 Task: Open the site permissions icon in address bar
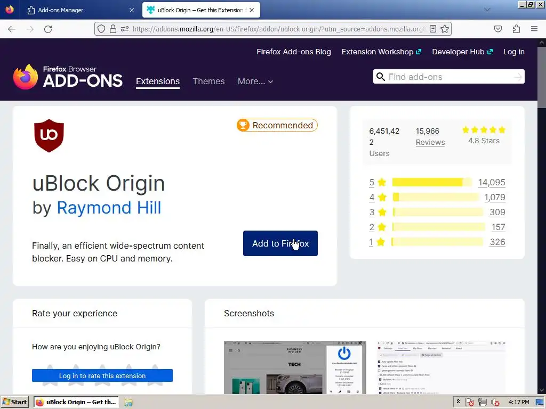point(125,29)
